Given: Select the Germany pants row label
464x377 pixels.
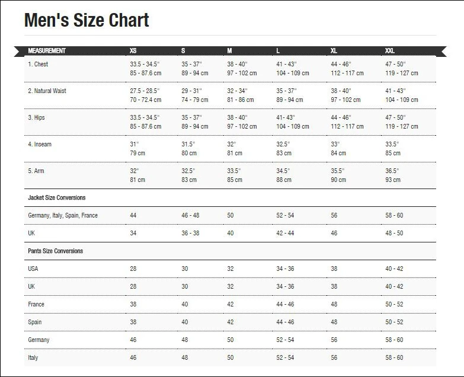Looking at the screenshot, I should point(39,340).
